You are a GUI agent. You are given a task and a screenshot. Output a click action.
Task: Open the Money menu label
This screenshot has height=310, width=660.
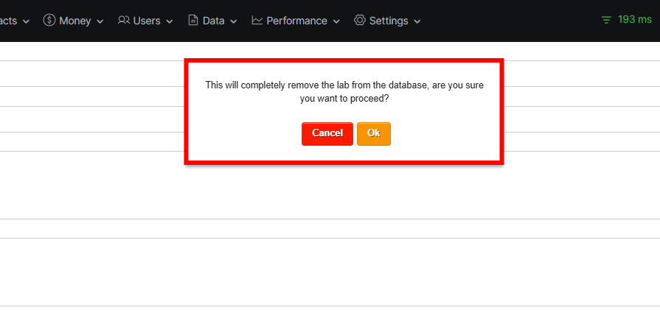[x=74, y=21]
